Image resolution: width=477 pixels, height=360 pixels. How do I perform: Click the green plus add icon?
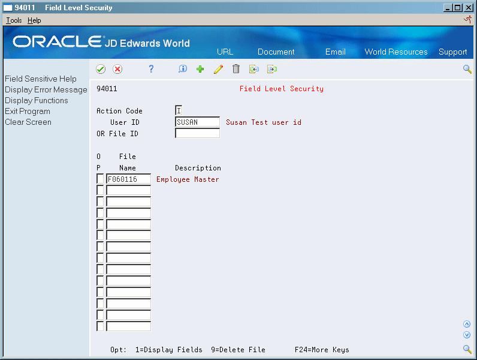[200, 69]
